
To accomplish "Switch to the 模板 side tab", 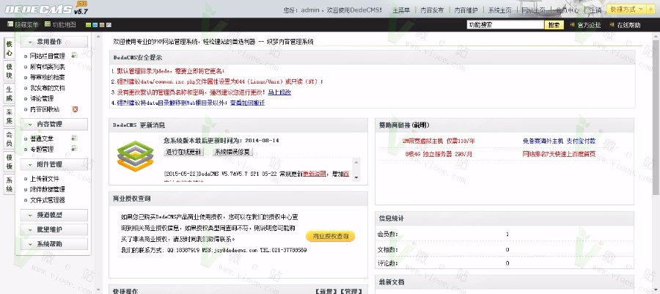I will pyautogui.click(x=10, y=162).
